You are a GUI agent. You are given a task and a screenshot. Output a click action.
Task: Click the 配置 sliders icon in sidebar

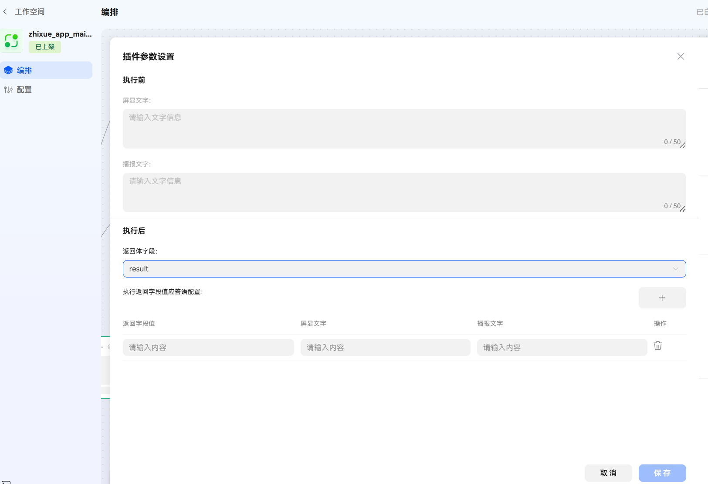click(8, 90)
